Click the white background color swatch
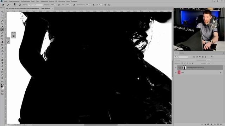The height and width of the screenshot is (126, 225). point(3,87)
